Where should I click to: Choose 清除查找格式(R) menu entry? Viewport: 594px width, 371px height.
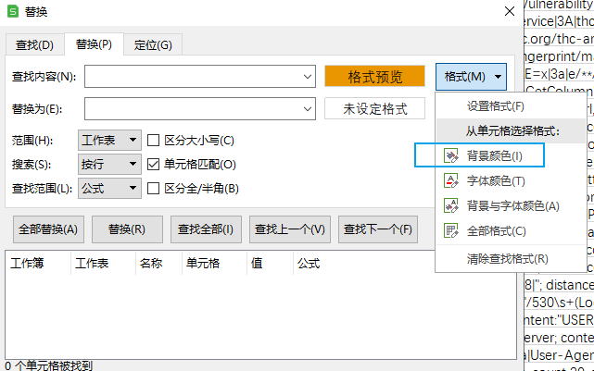coord(511,259)
